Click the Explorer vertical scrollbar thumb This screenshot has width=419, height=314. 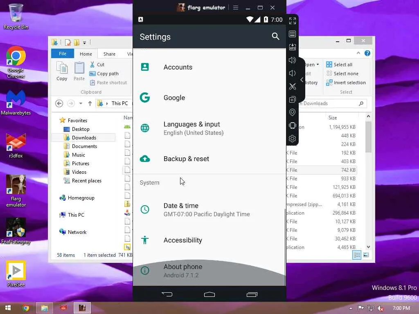pyautogui.click(x=369, y=137)
